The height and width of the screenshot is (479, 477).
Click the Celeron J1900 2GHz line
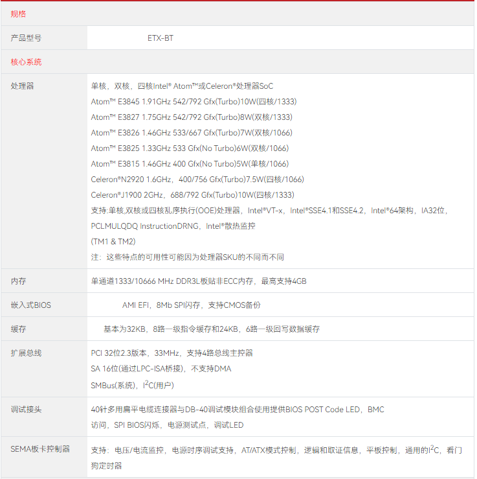tap(192, 195)
